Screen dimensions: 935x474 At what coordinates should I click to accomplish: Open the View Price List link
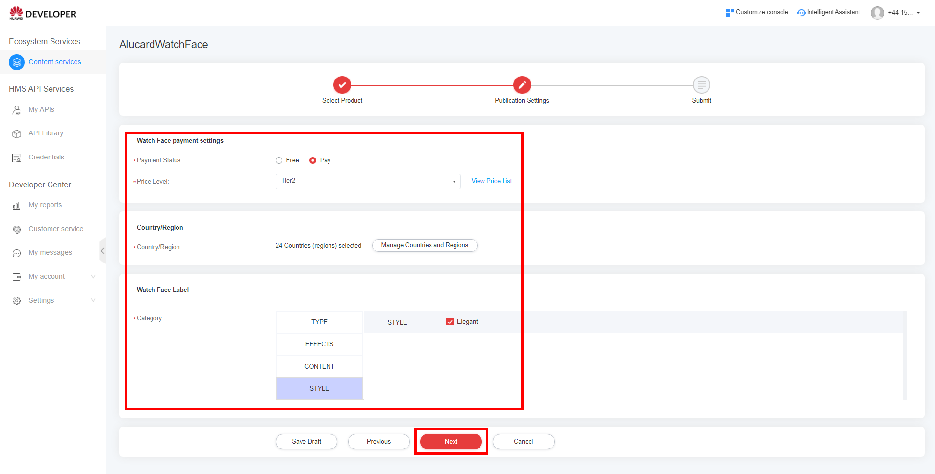(491, 181)
